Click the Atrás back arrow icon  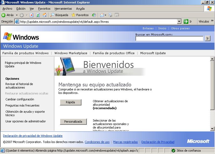click(3, 15)
